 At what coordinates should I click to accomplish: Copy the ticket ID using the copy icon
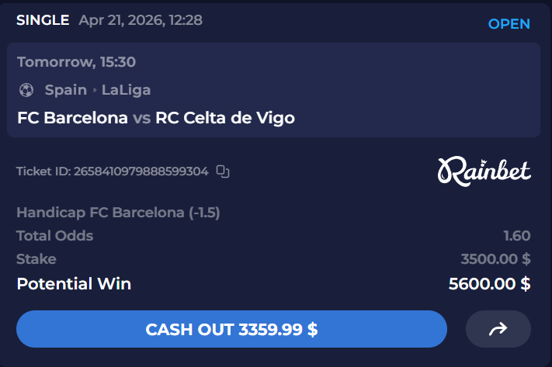(223, 171)
